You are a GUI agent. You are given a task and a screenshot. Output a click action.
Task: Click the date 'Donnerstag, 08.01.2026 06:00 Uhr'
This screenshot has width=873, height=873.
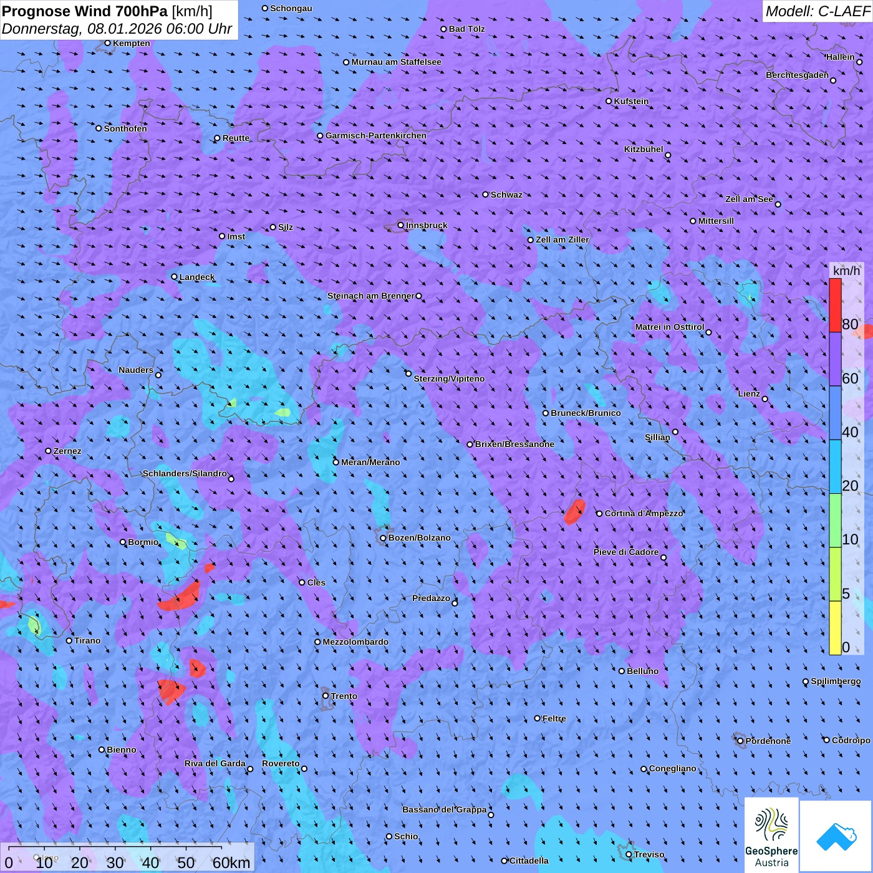pyautogui.click(x=117, y=29)
